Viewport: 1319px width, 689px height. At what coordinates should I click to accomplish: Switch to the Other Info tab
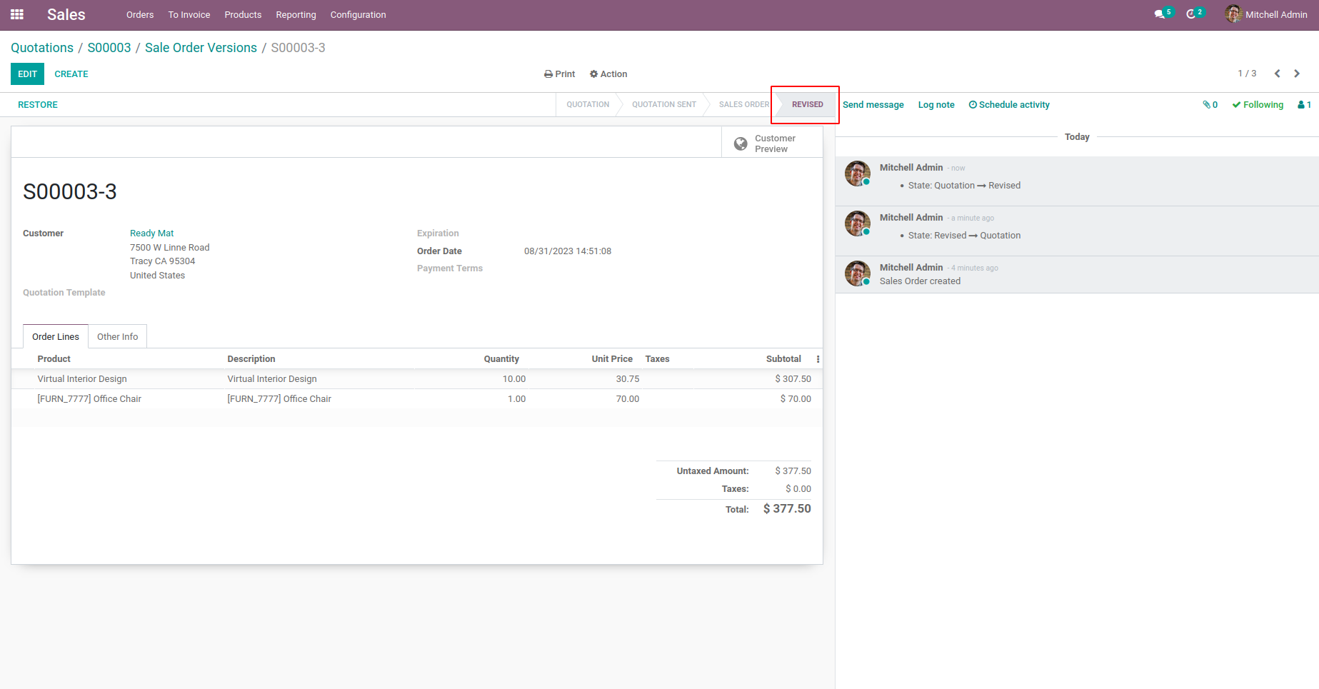[118, 336]
